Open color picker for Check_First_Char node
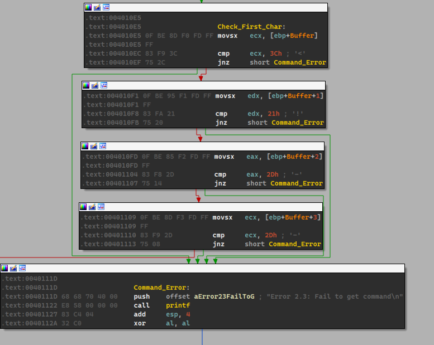The image size is (434, 345). 88,7
